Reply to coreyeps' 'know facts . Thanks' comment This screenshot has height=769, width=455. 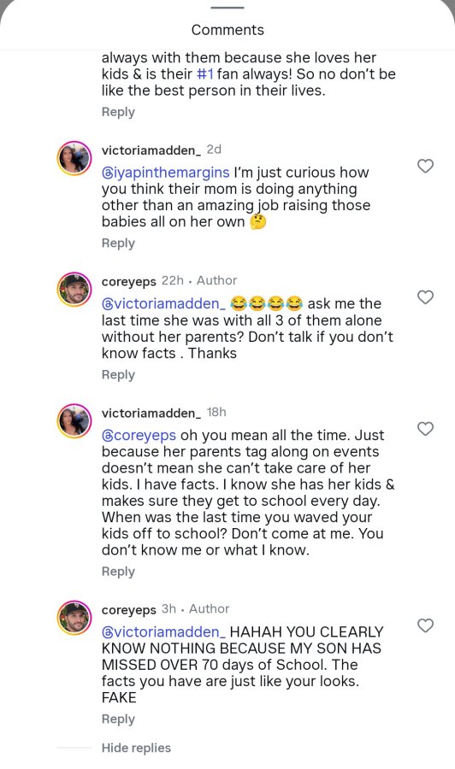[118, 375]
